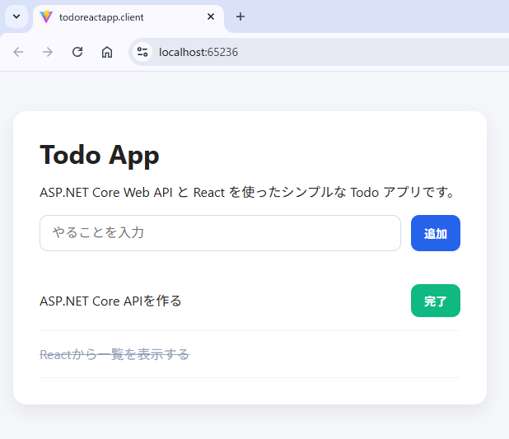
Task: Click the crossed-out Reactから一覧を表示する item
Action: pyautogui.click(x=114, y=354)
